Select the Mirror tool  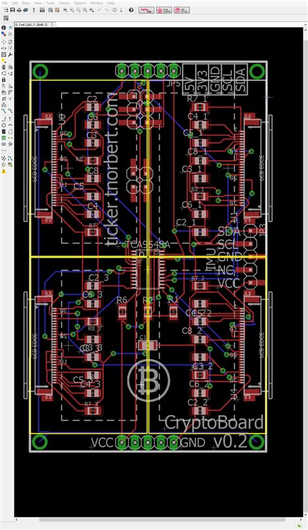[4, 48]
